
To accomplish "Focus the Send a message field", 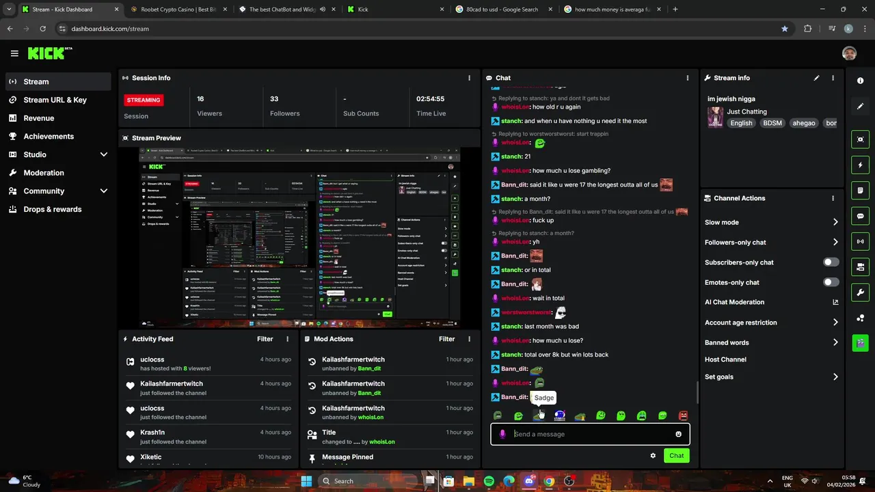I will [x=590, y=434].
